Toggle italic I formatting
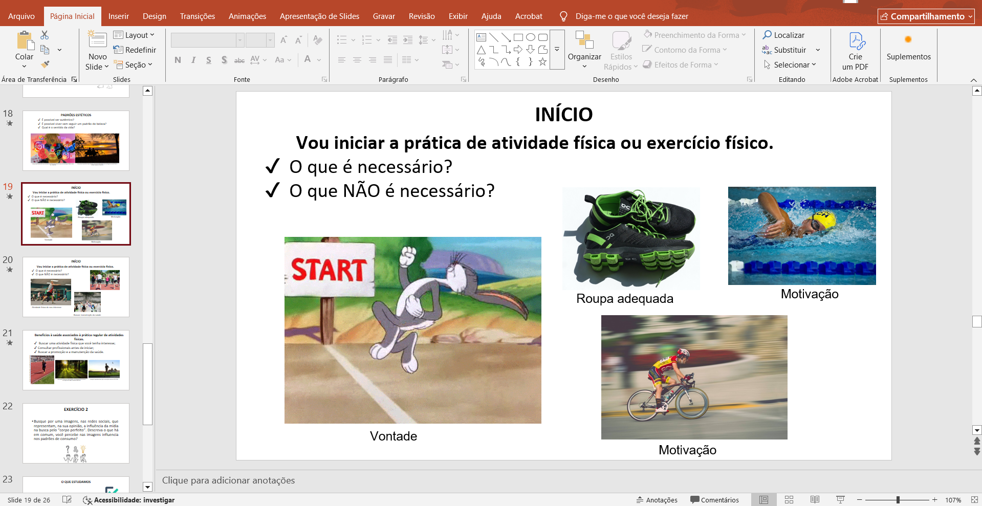Image resolution: width=982 pixels, height=506 pixels. pyautogui.click(x=193, y=60)
